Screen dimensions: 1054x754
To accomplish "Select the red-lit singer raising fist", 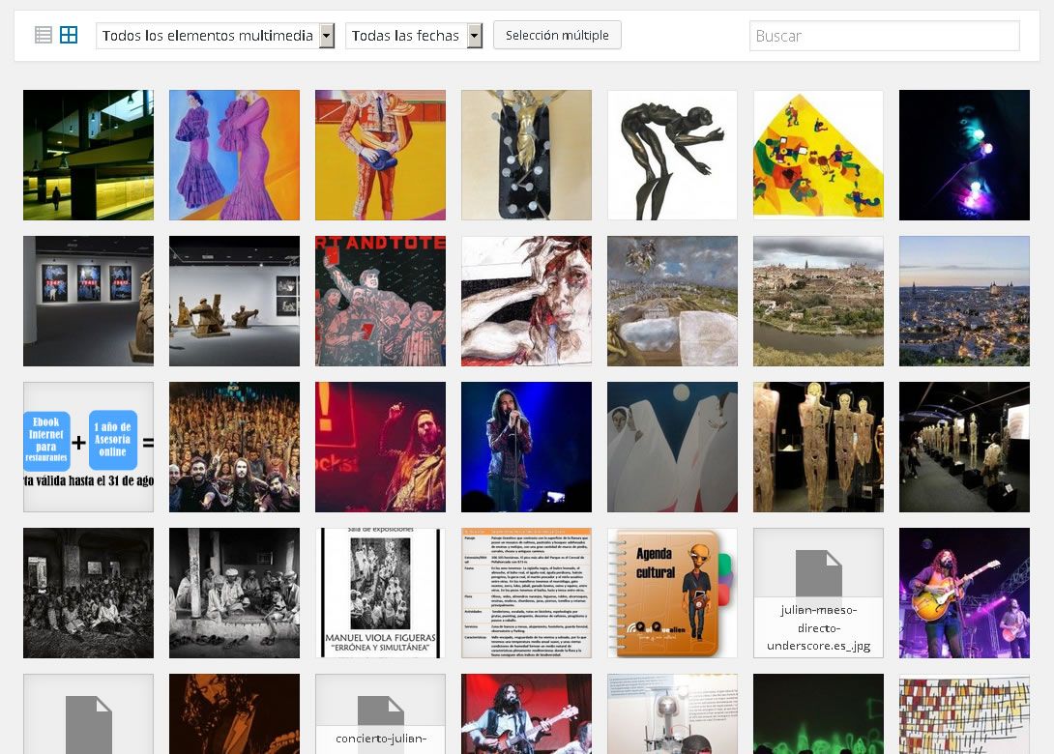I will pos(380,447).
